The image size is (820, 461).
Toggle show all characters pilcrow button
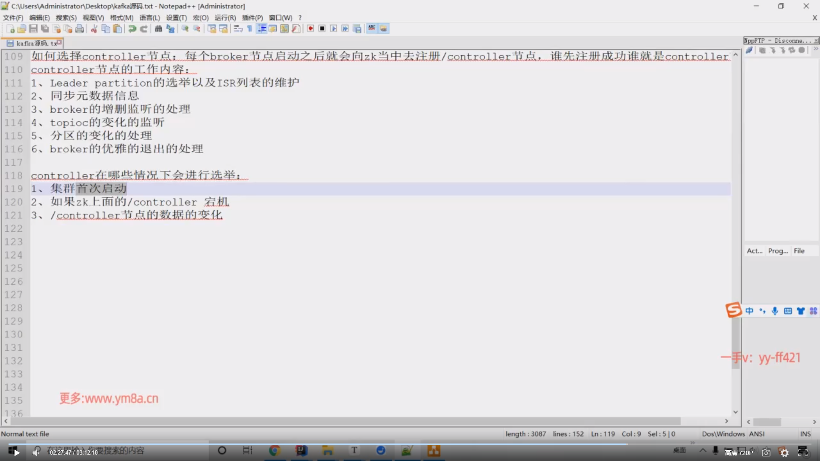[250, 29]
